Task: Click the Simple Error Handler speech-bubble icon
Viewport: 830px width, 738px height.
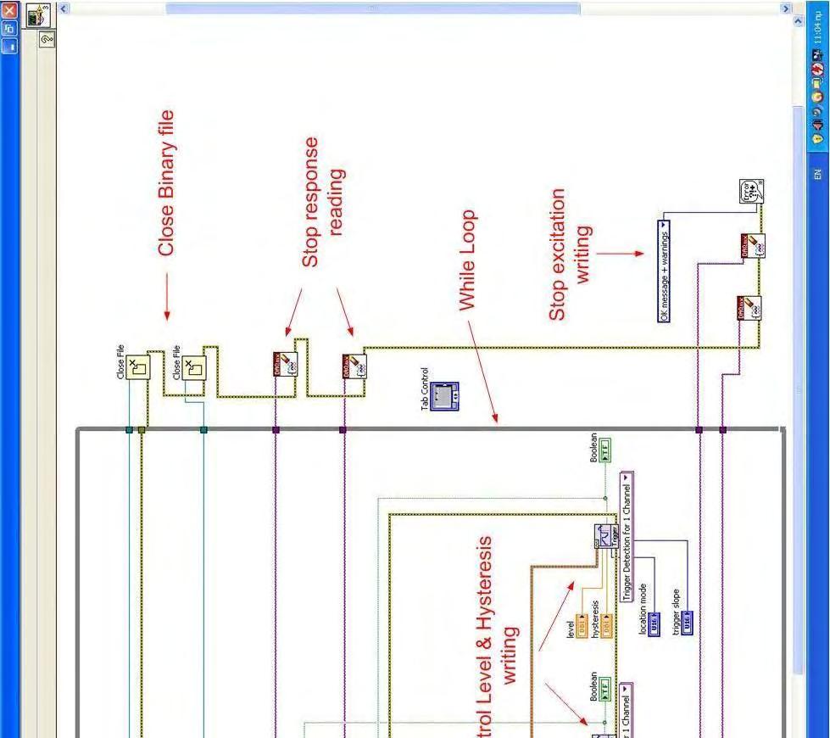Action: pos(751,191)
